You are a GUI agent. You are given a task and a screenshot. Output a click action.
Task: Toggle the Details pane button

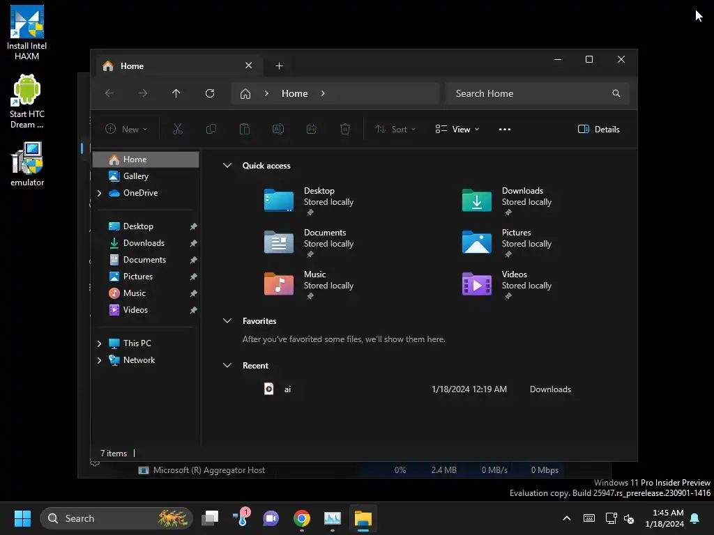click(x=599, y=129)
